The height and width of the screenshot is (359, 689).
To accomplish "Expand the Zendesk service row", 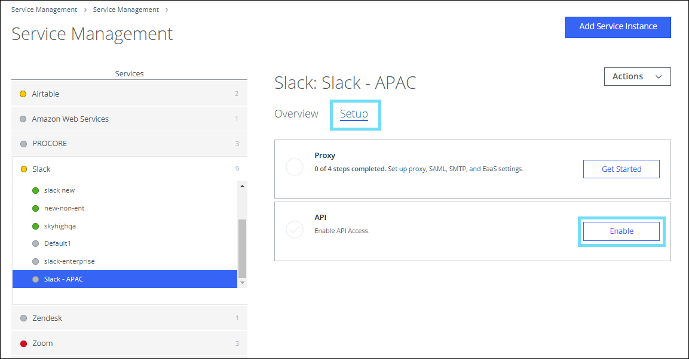I will pyautogui.click(x=129, y=318).
